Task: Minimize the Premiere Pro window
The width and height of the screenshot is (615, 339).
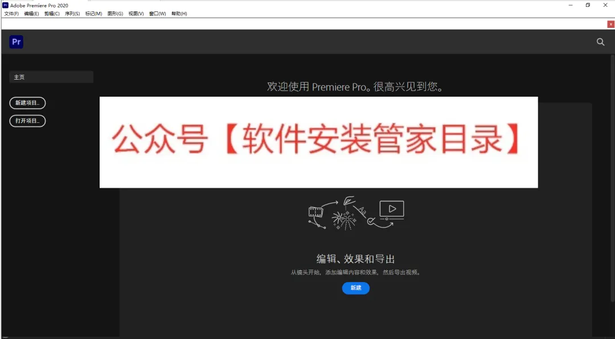Action: tap(571, 5)
